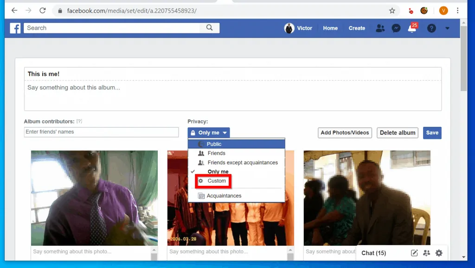Expand the Only me privacy dropdown
Screen dimensions: 475x268
pos(209,133)
